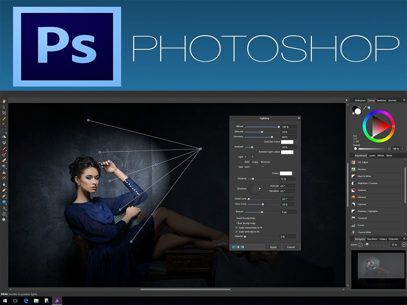Apply the Lighting filter
Image resolution: width=407 pixels, height=305 pixels.
(x=273, y=247)
